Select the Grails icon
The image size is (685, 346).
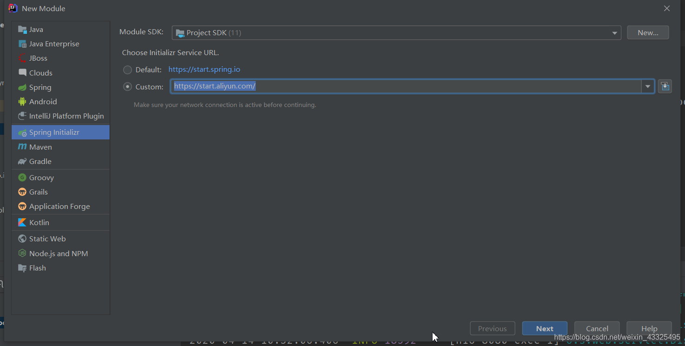22,192
